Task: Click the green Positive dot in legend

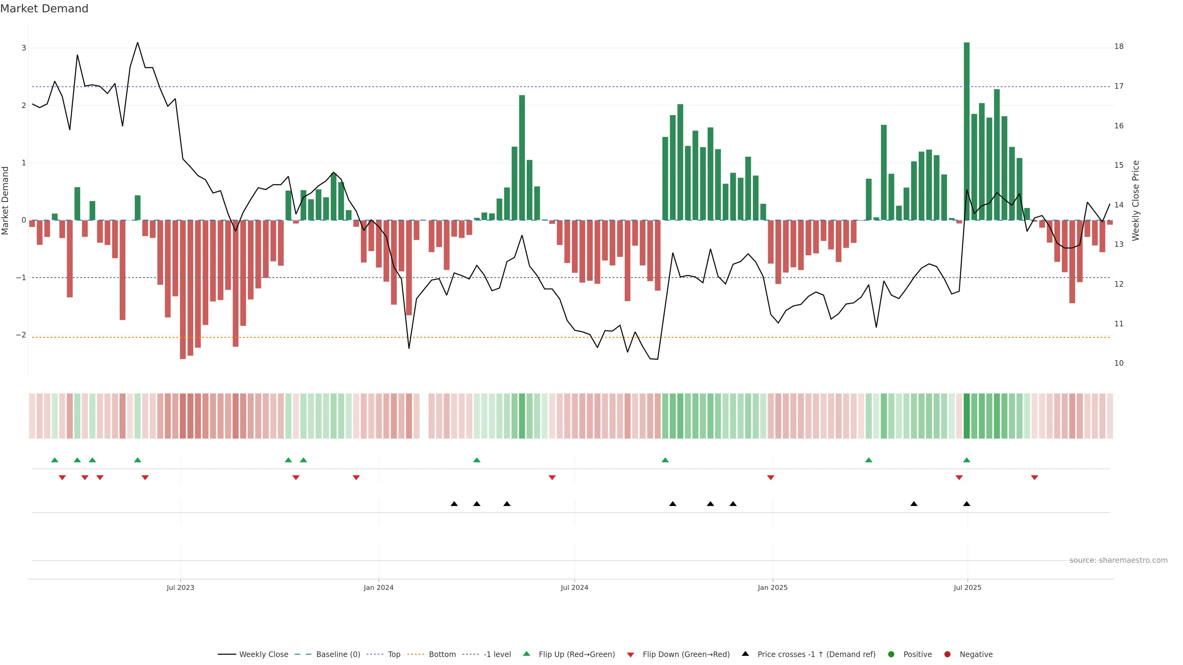Action: [x=891, y=654]
